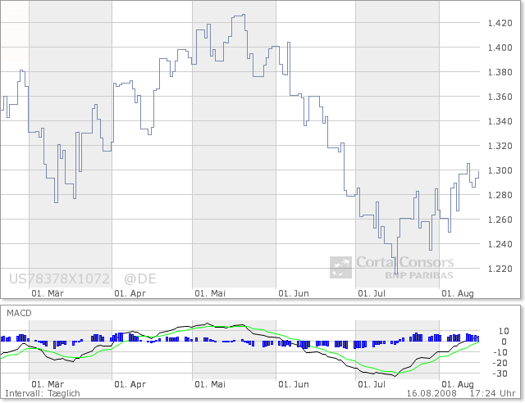525x403 pixels.
Task: Select '01. Apr' in the MACD panel
Action: 130,384
